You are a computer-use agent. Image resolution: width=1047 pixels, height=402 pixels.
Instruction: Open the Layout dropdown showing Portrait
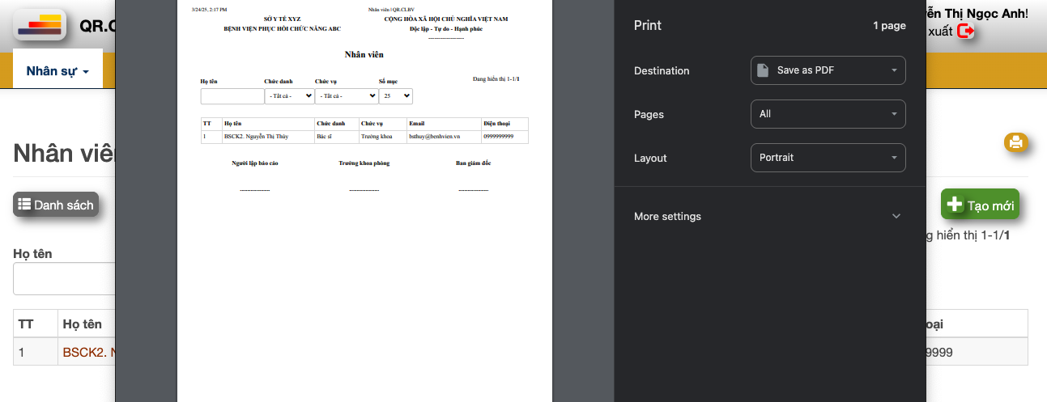click(x=828, y=158)
